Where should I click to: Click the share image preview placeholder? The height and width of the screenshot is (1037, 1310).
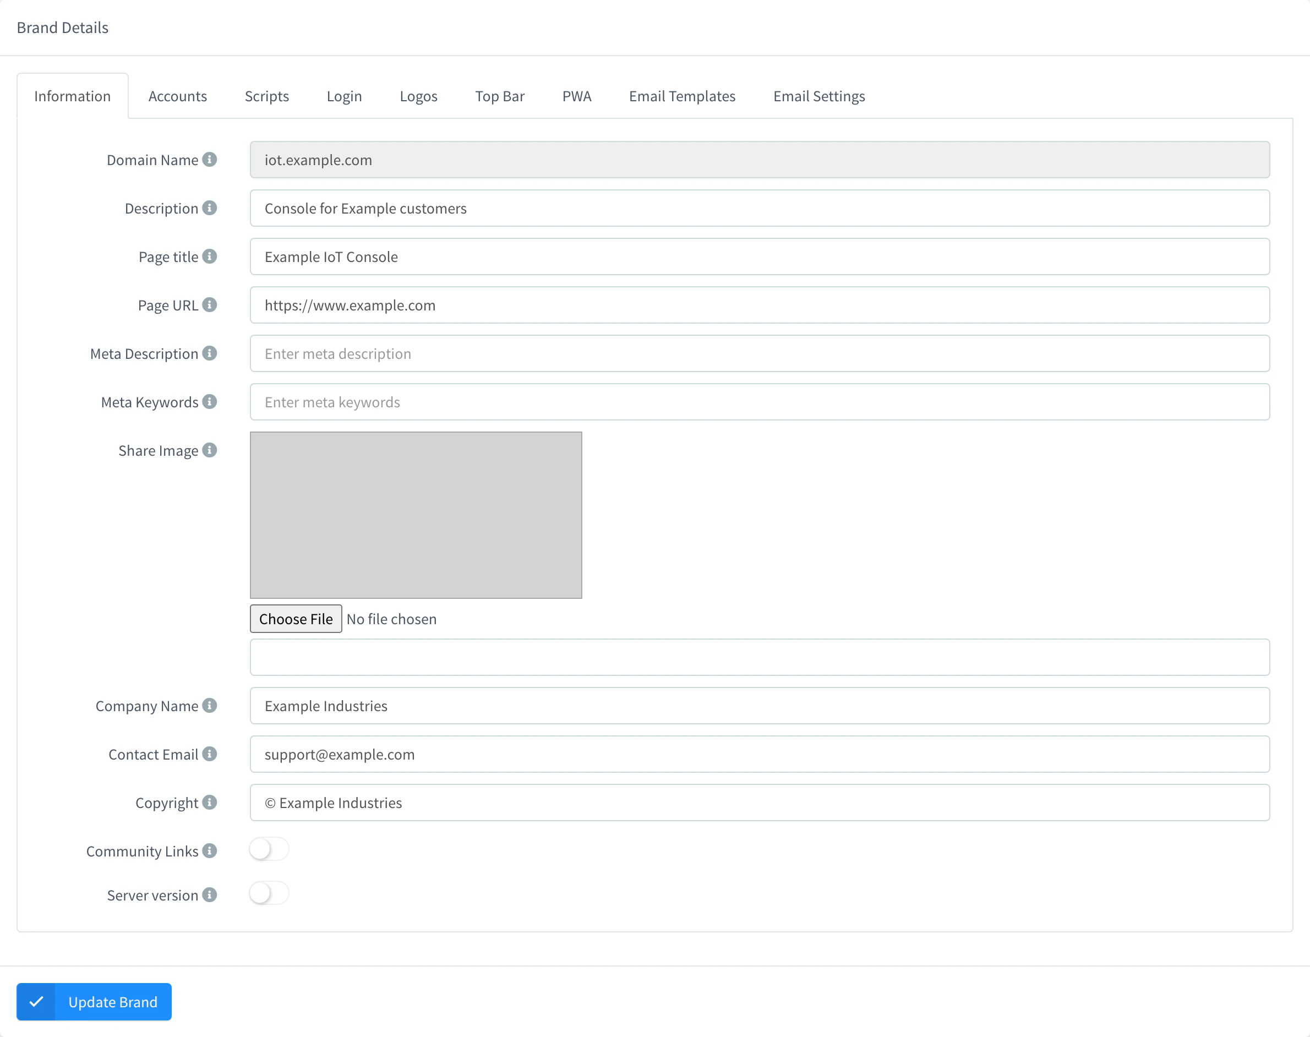click(x=416, y=515)
